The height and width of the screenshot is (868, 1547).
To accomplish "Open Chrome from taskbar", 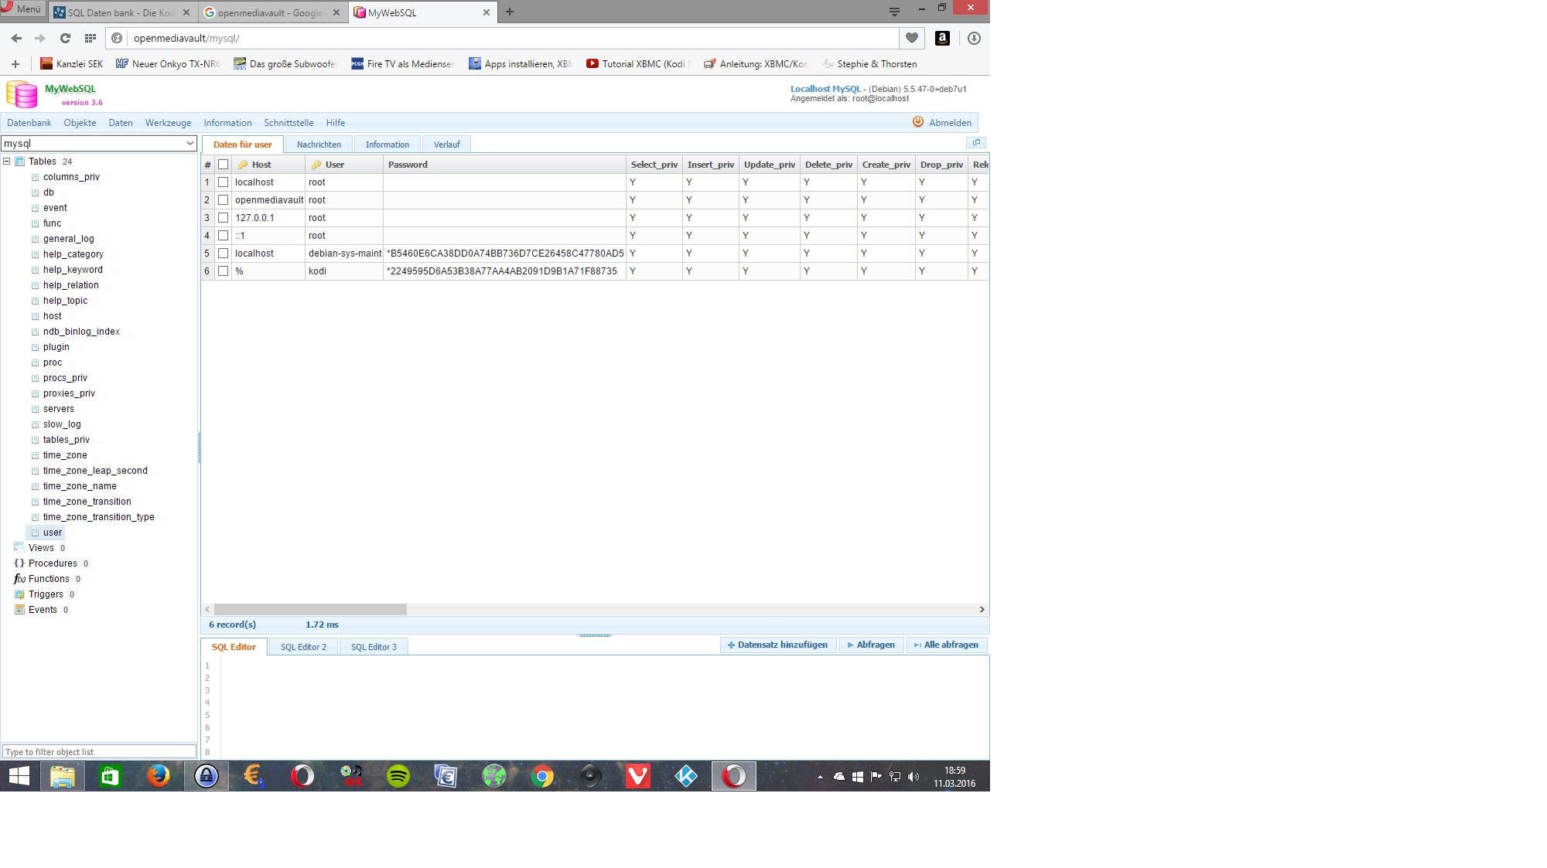I will (542, 775).
